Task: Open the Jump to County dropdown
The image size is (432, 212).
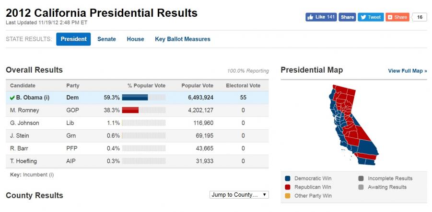Action: (x=239, y=195)
